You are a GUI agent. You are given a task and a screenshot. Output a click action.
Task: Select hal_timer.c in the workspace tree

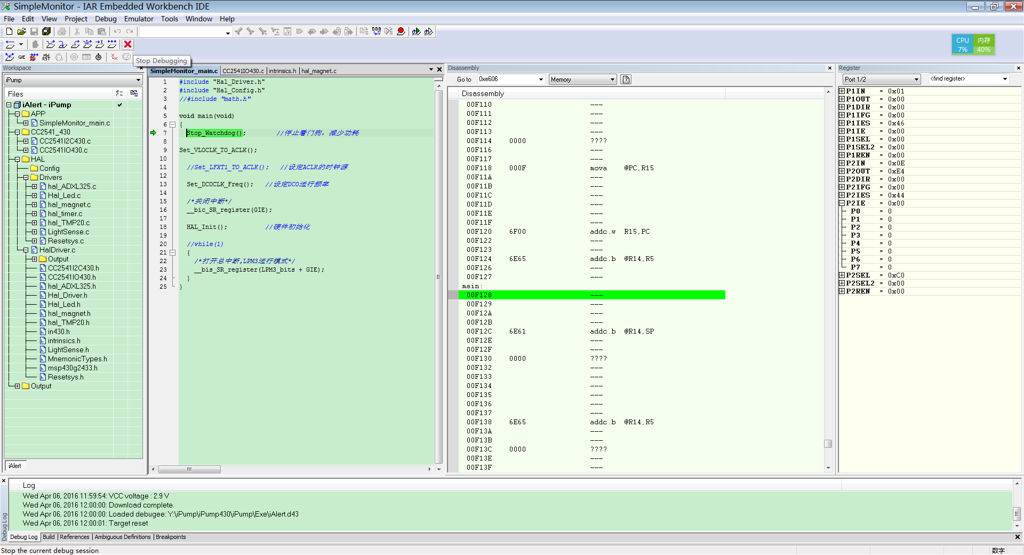65,213
